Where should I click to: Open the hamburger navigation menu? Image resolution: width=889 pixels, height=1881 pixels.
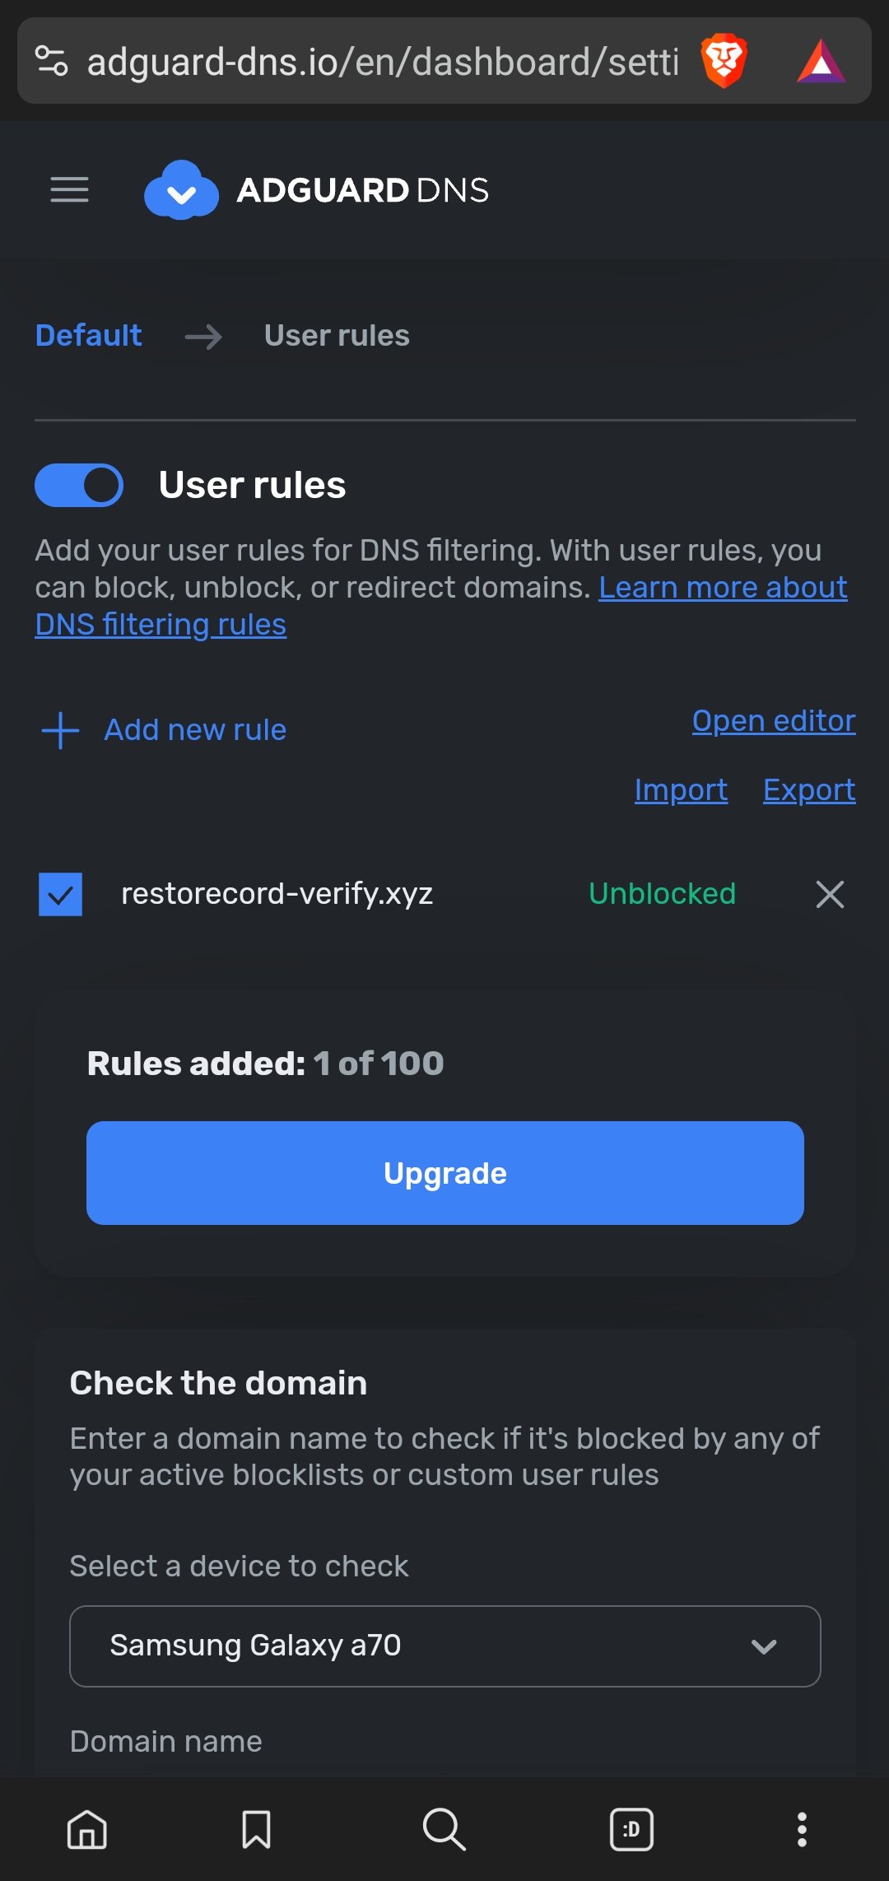coord(69,190)
